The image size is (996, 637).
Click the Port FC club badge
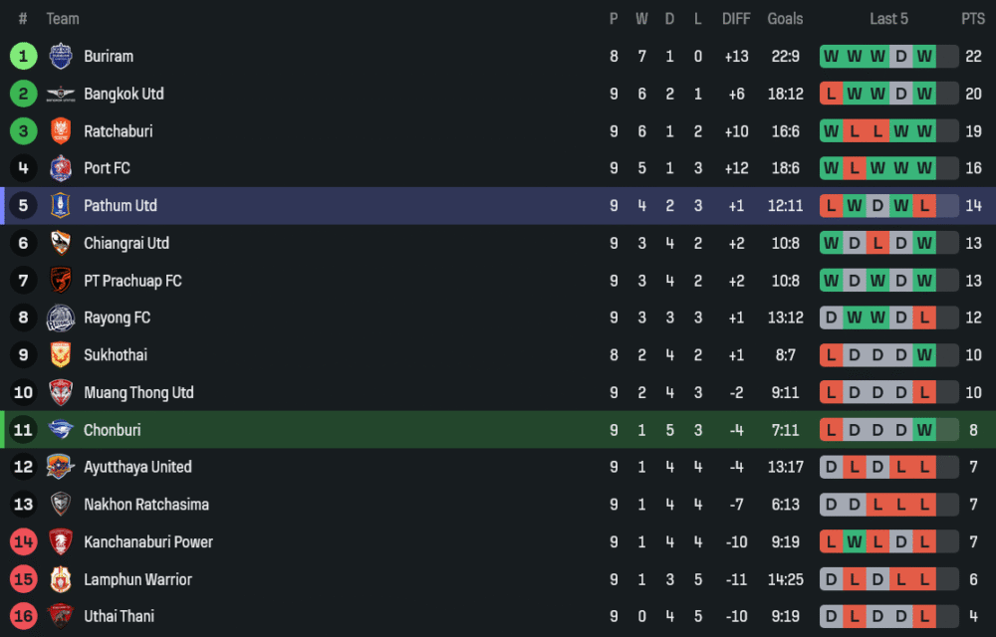[61, 168]
